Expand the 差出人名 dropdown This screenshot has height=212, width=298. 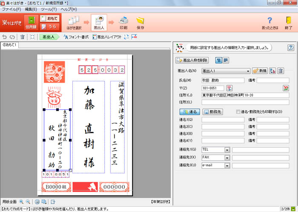[247, 71]
